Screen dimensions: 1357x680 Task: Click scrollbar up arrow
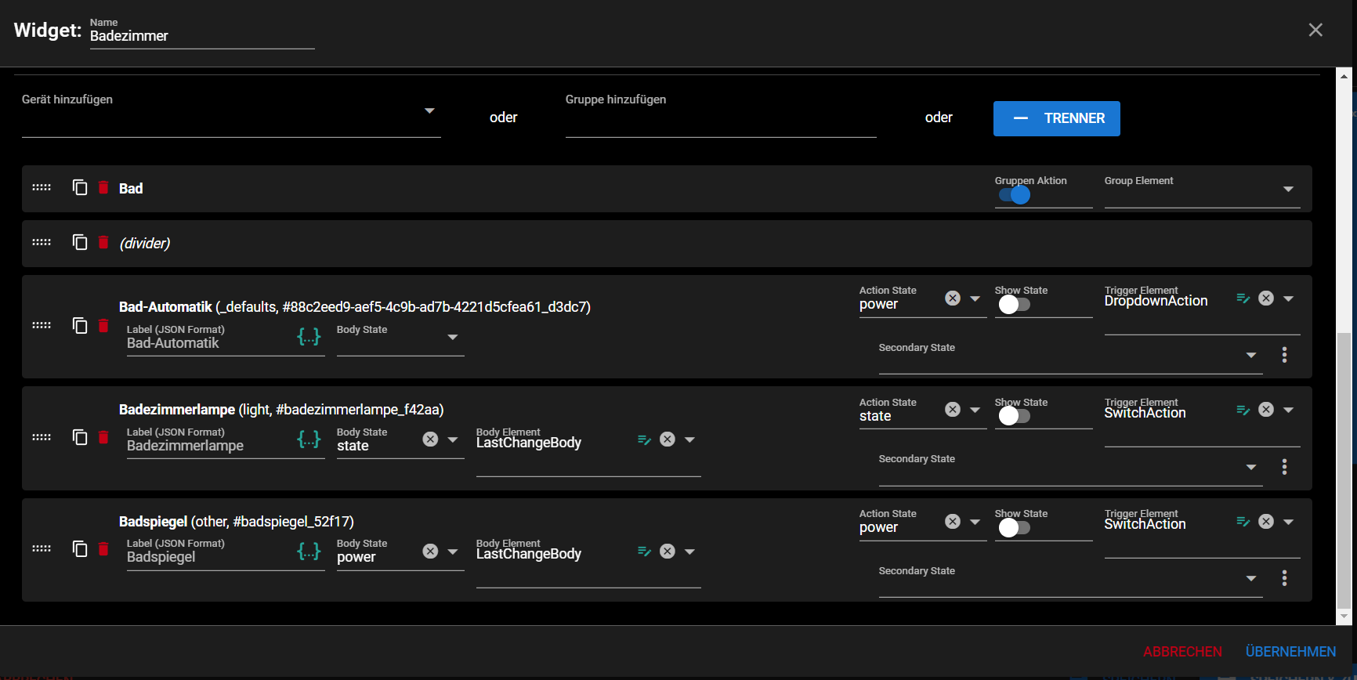(1344, 76)
